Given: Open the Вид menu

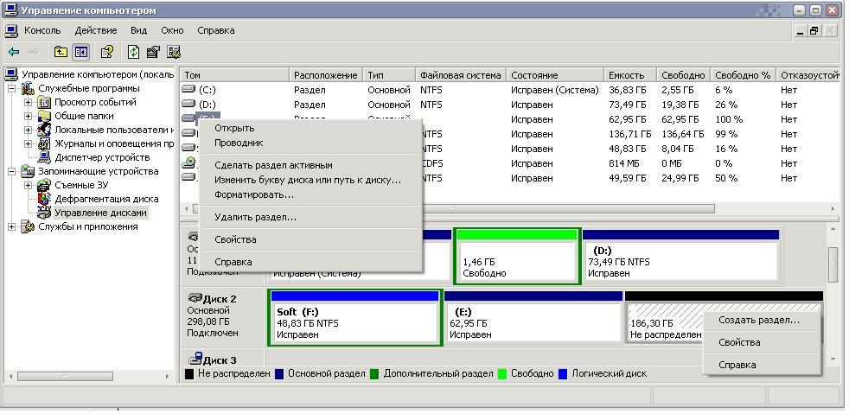Looking at the screenshot, I should pyautogui.click(x=139, y=30).
